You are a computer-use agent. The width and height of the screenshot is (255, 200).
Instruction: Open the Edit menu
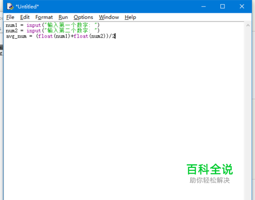click(25, 17)
